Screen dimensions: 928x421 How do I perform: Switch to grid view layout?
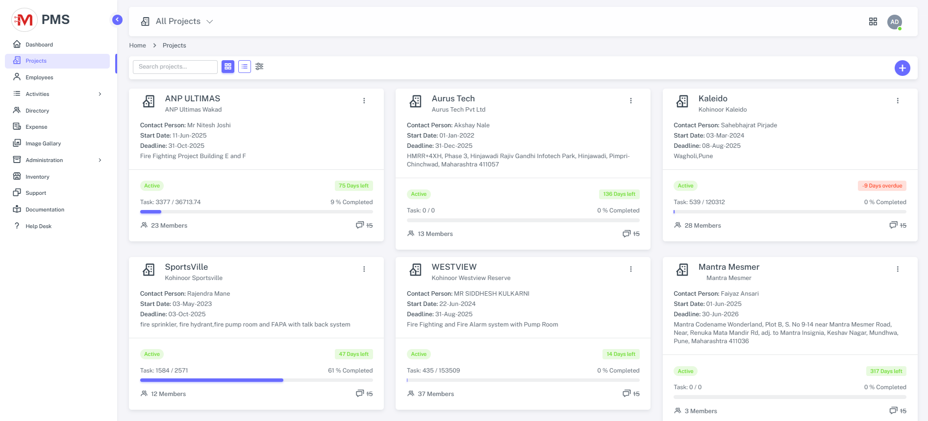(228, 67)
